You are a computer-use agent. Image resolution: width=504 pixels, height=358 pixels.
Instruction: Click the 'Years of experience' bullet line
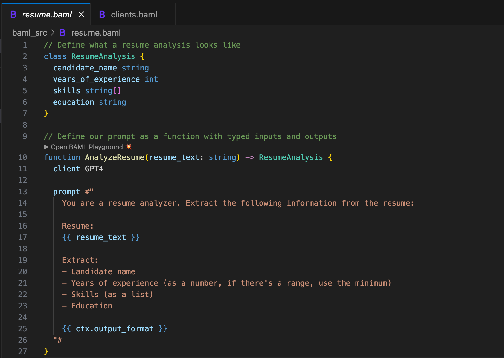click(227, 283)
